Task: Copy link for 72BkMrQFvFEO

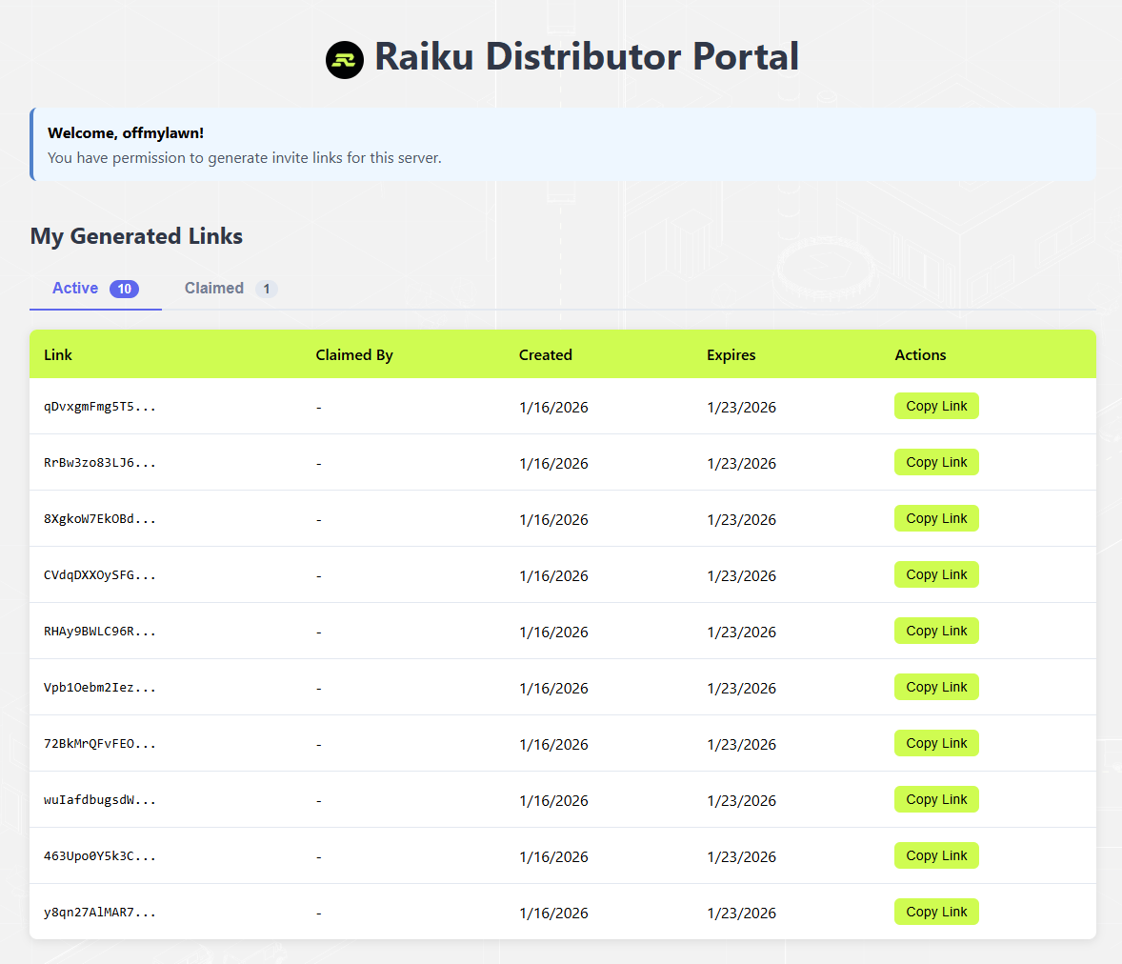Action: tap(936, 743)
